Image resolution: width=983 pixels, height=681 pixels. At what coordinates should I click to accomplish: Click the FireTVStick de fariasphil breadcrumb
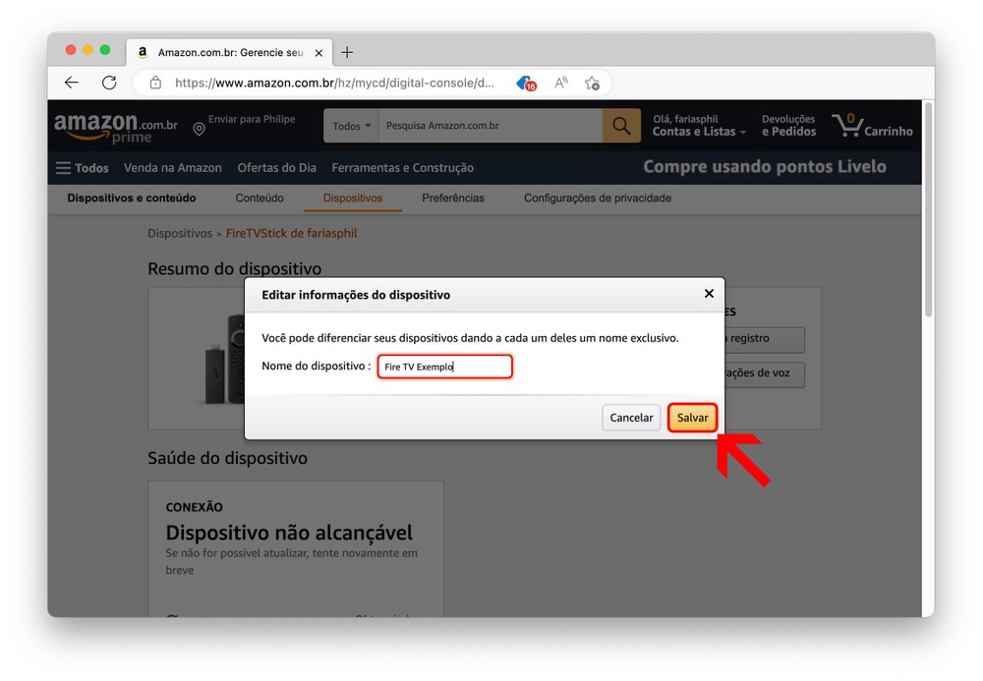[x=292, y=233]
